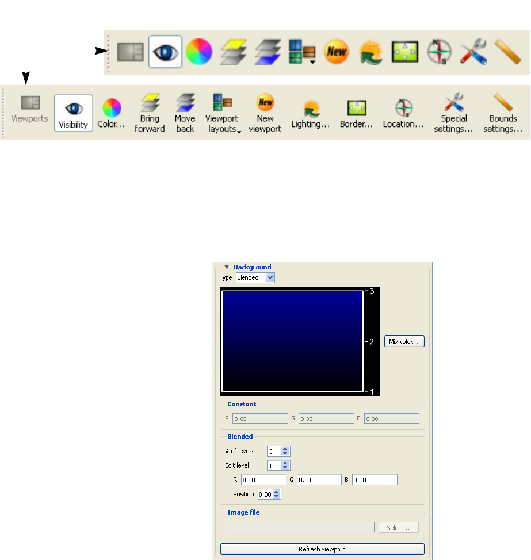Open the labeled Location... settings
The width and height of the screenshot is (531, 560).
click(x=403, y=114)
